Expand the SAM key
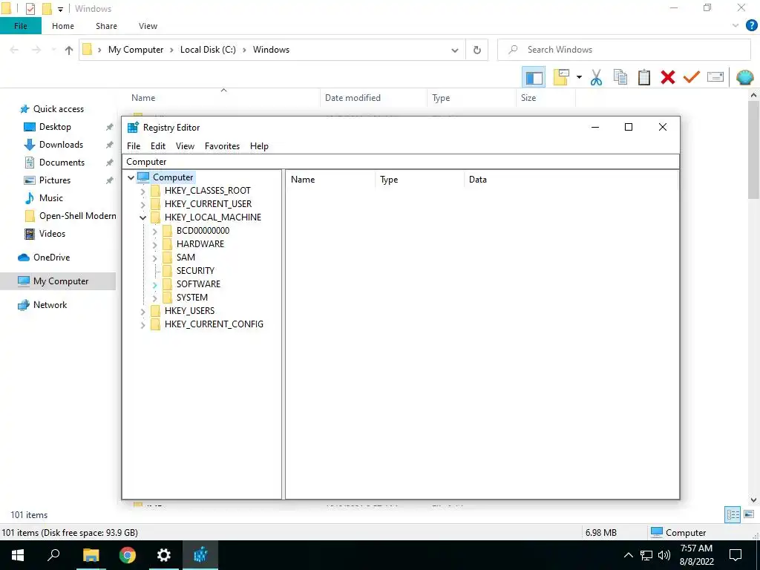 point(154,258)
